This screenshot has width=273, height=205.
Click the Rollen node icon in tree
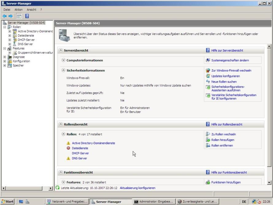point(10,27)
